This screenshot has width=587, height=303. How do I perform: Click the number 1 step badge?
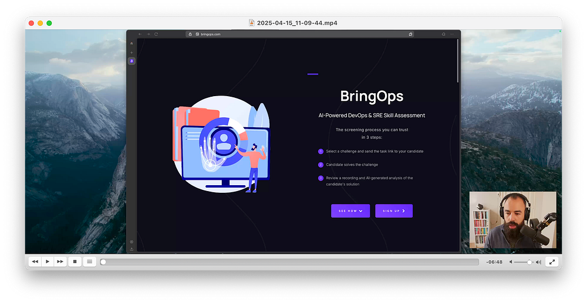click(321, 151)
